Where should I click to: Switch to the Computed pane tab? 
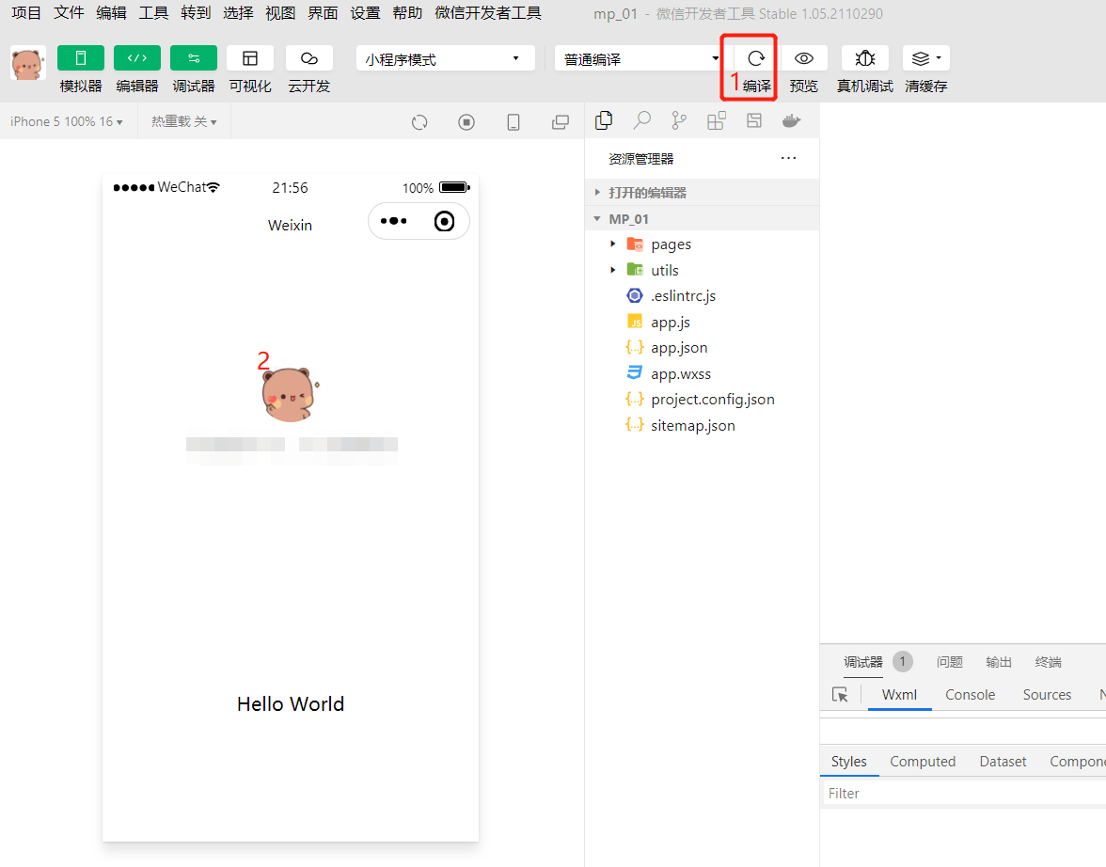pyautogui.click(x=923, y=762)
